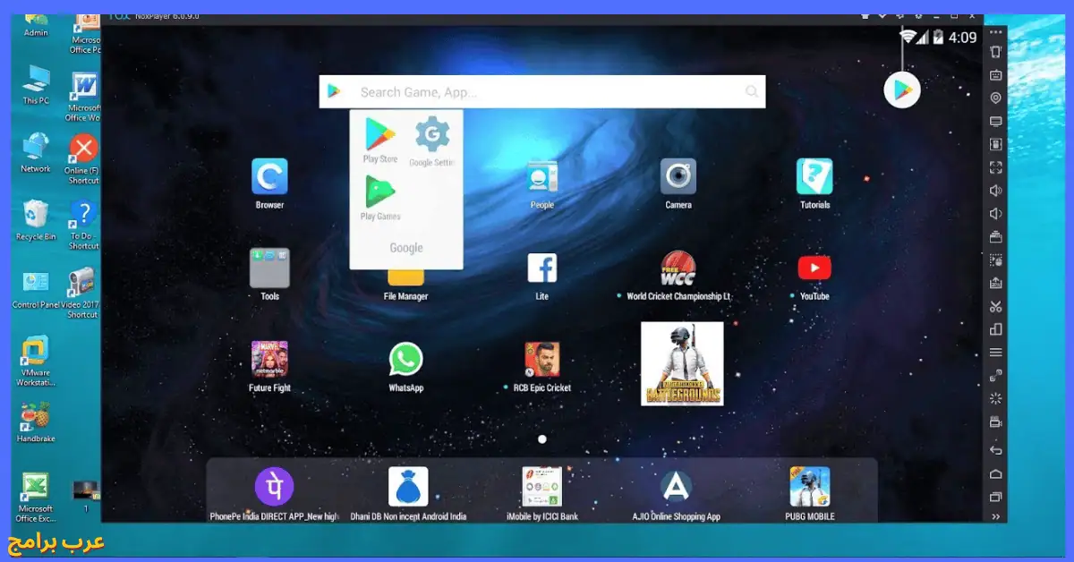
Task: Click the Search Game, App field
Action: 541,91
